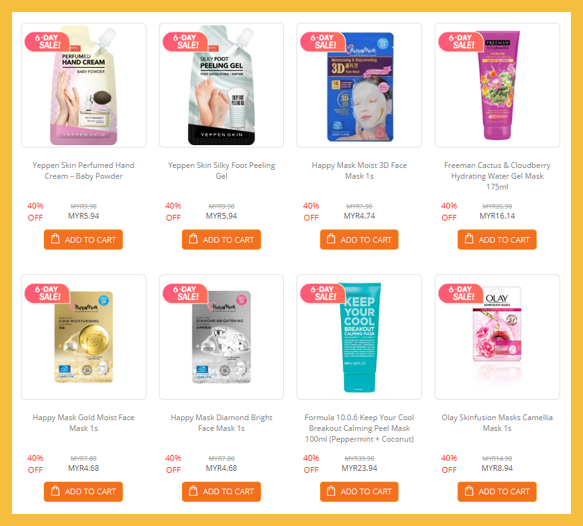Open Happy Mask Moist 3D Face Mask title link
This screenshot has height=526, width=583.
coord(359,170)
